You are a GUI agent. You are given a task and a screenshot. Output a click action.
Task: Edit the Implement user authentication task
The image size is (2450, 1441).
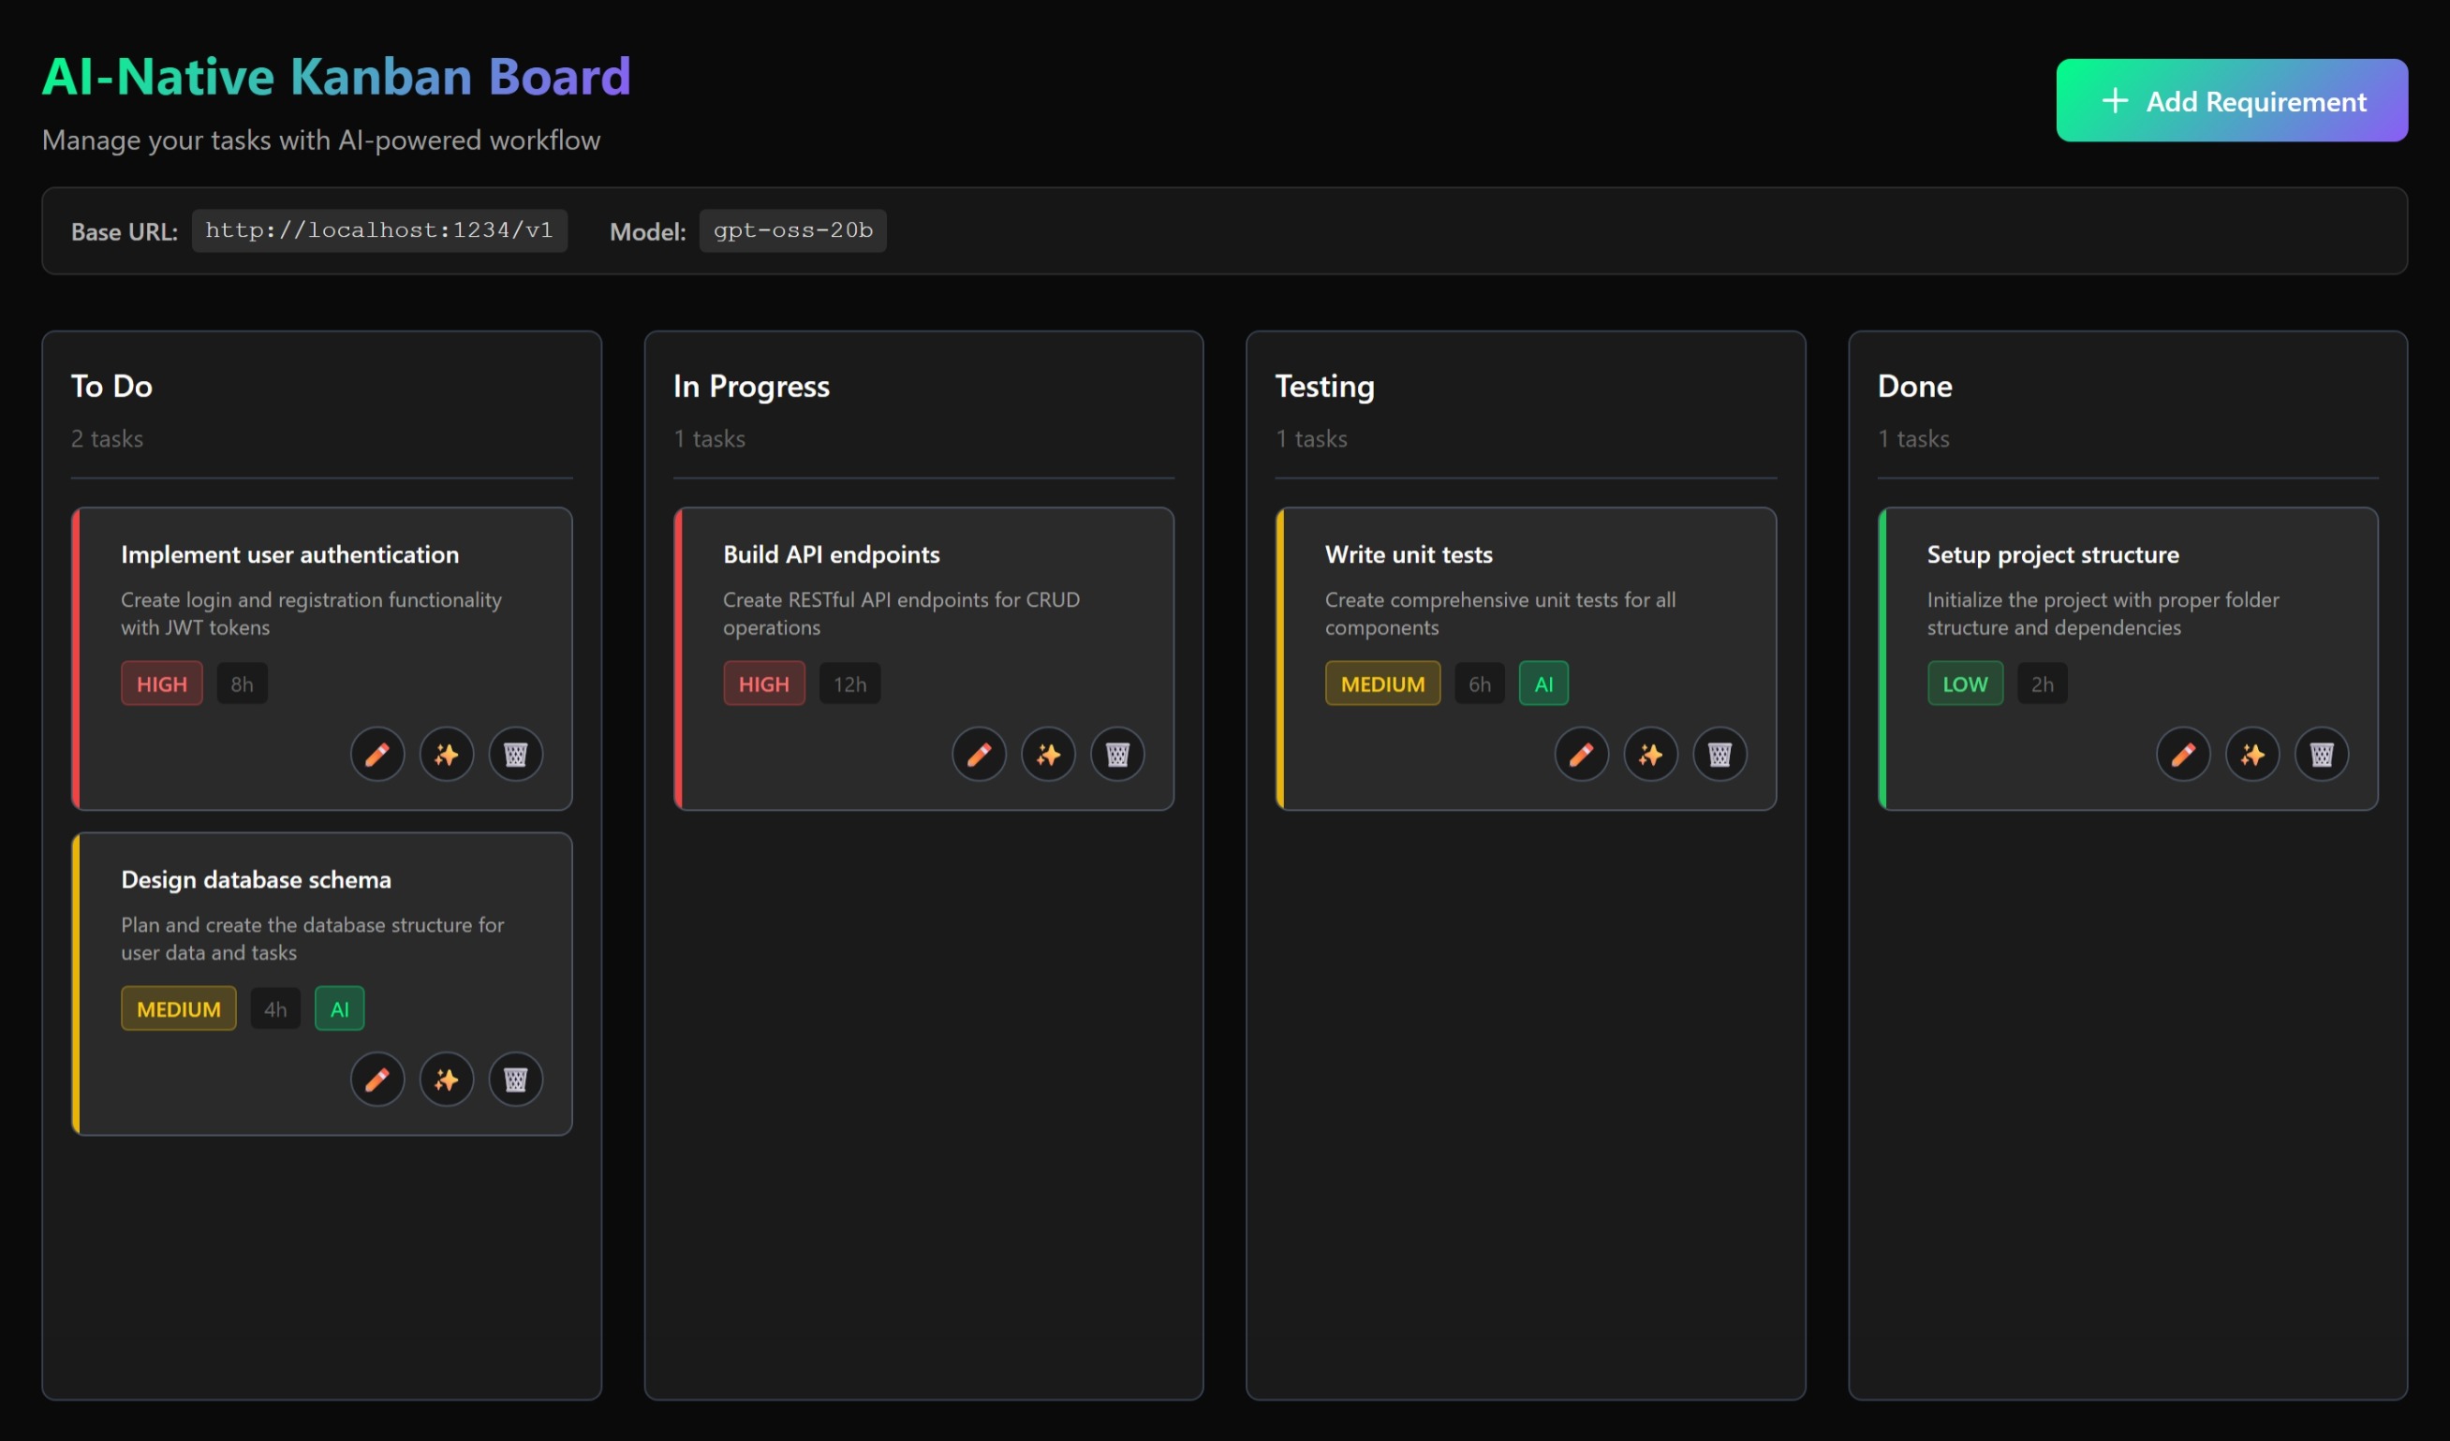(377, 754)
